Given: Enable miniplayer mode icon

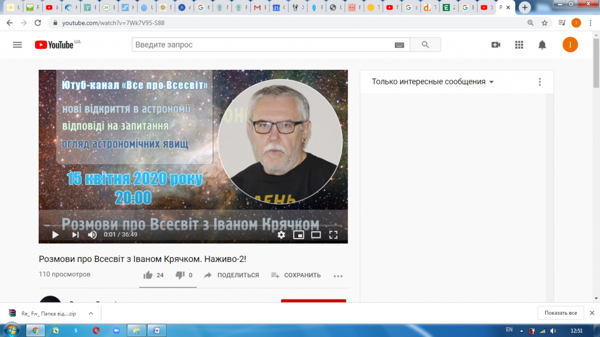Looking at the screenshot, I should click(298, 235).
